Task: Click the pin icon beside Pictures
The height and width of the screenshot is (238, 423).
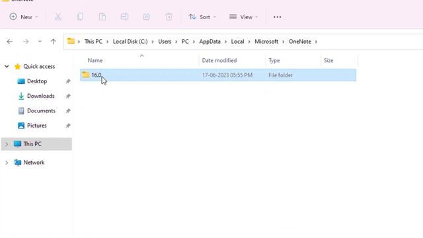Action: [x=68, y=126]
